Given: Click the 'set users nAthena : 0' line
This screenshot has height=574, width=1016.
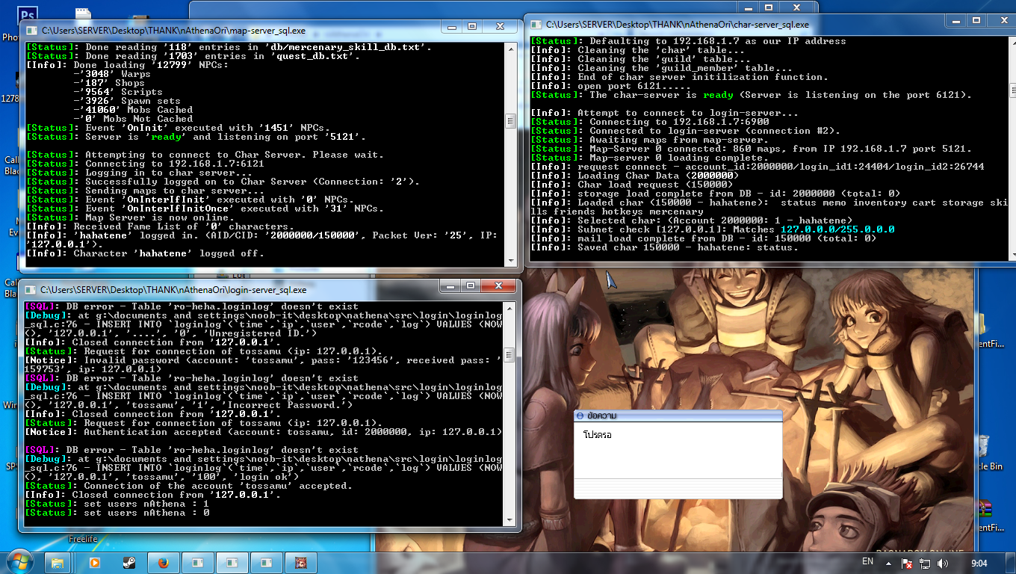Looking at the screenshot, I should (117, 513).
